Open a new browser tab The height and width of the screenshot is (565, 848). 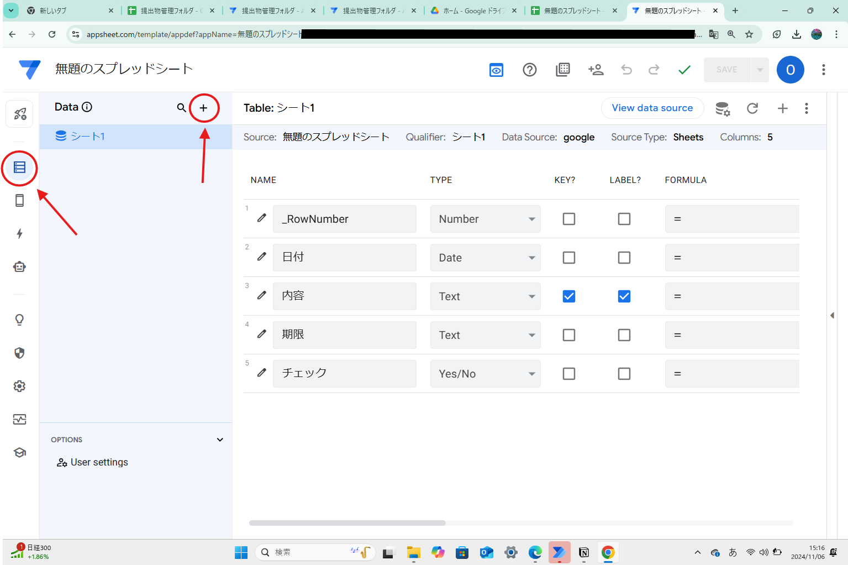735,11
